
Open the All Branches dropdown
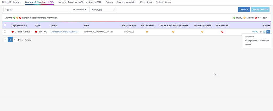80,10
